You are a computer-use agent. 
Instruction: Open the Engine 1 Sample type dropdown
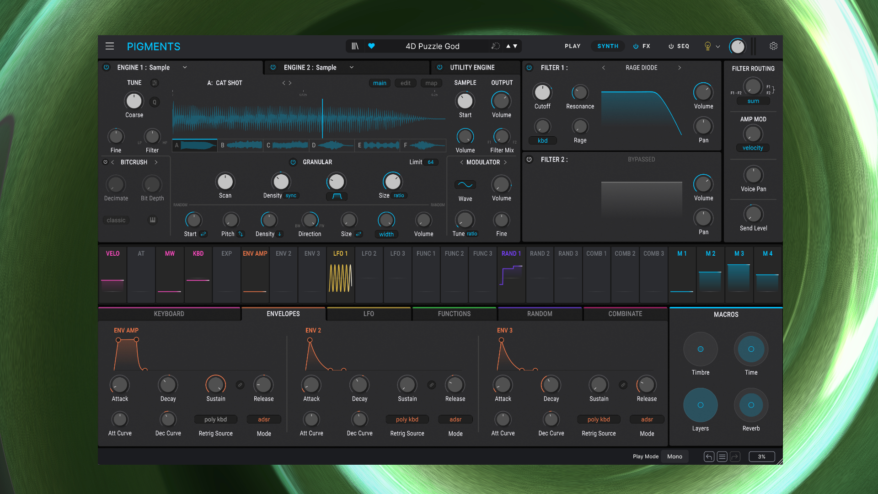click(x=185, y=67)
